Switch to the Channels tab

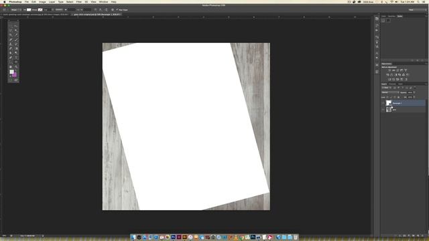[x=392, y=84]
